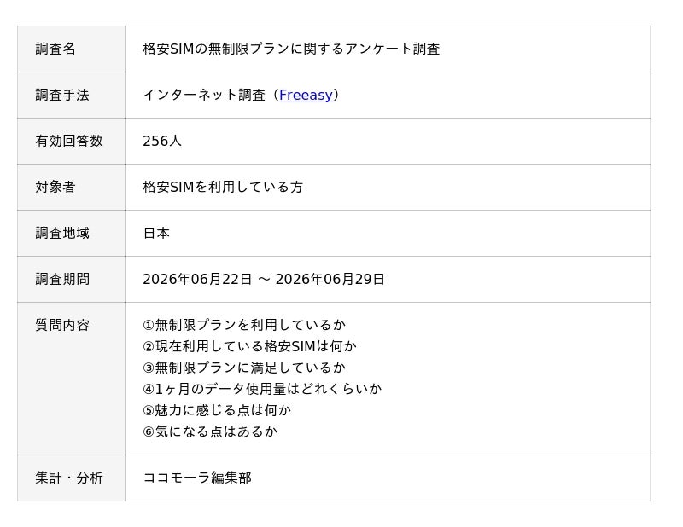Open the Freeasy hyperlink

306,95
